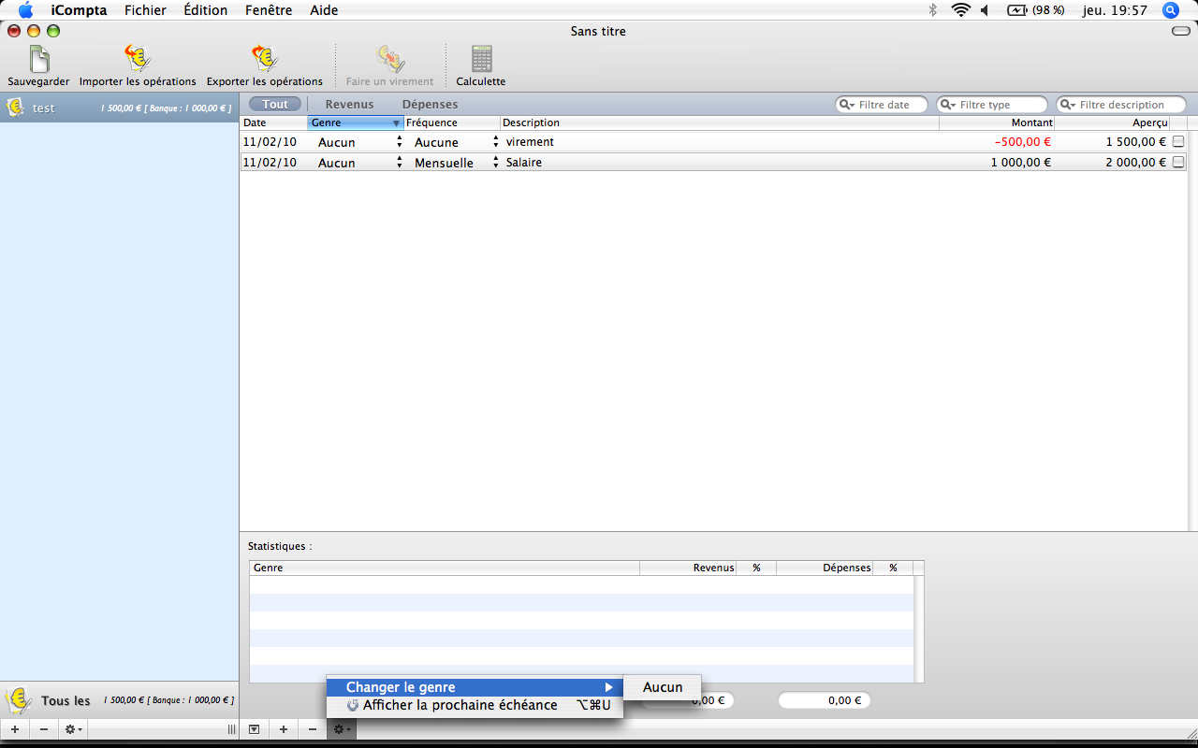
Task: Open Genre popup for Salaire row
Action: [x=357, y=163]
